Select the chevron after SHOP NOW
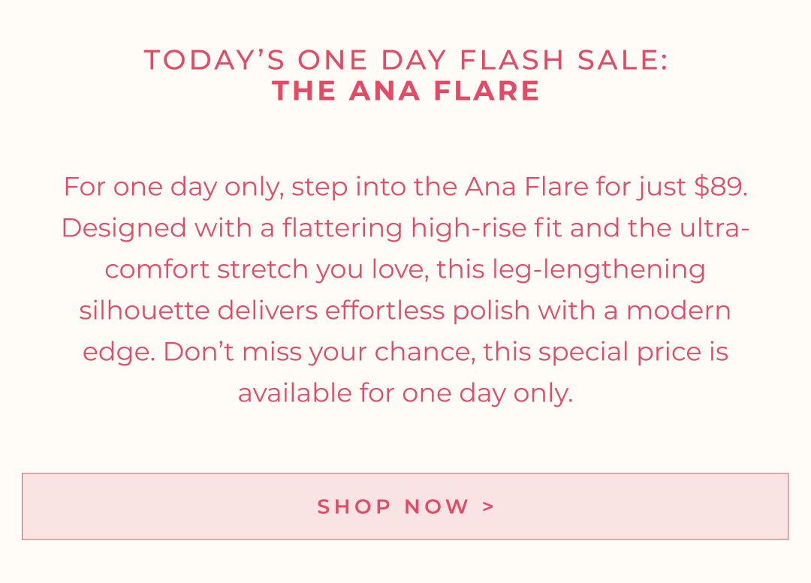The image size is (811, 583). [x=488, y=506]
